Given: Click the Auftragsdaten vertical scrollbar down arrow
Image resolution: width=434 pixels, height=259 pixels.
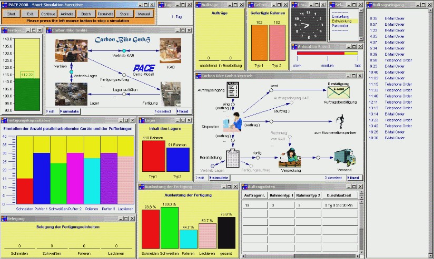Looking at the screenshot, I should tap(361, 252).
